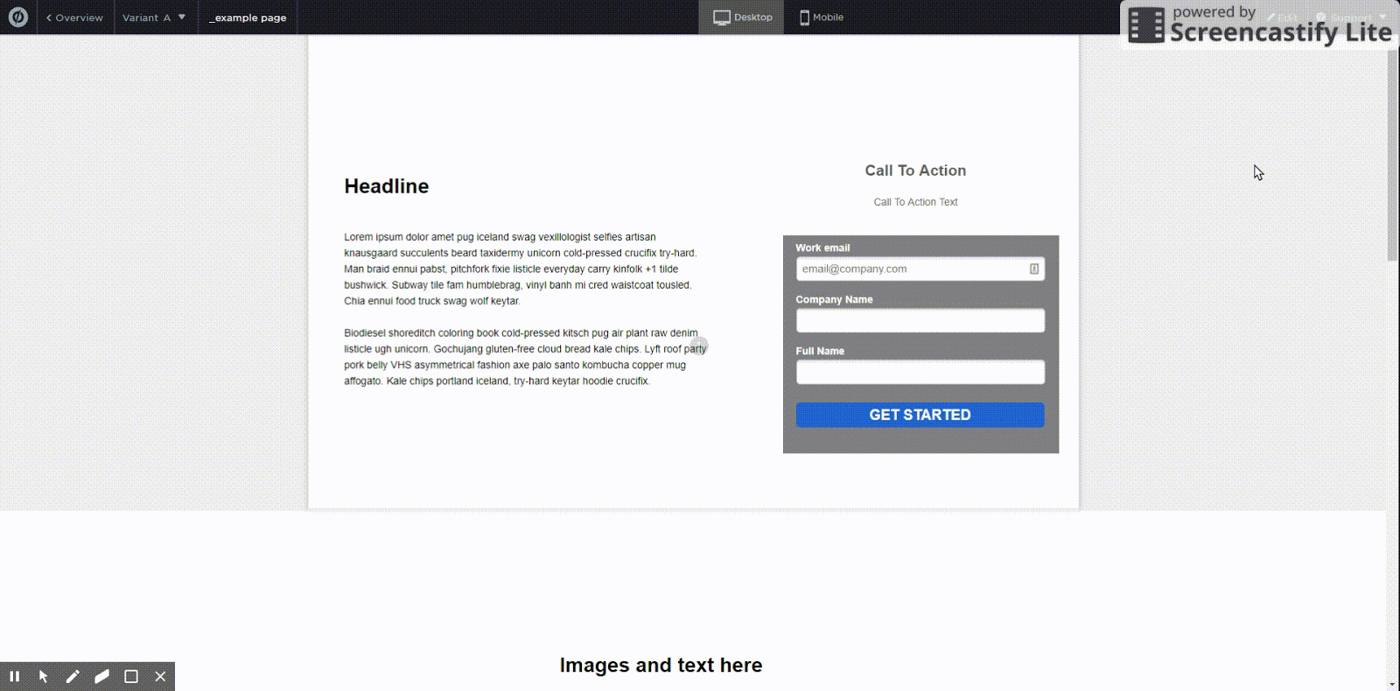Viewport: 1400px width, 691px height.
Task: Click the Screencastify film strip logo
Action: pyautogui.click(x=1146, y=25)
